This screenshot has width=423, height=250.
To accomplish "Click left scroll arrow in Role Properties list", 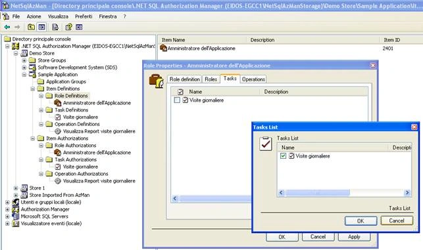I will coord(175,199).
